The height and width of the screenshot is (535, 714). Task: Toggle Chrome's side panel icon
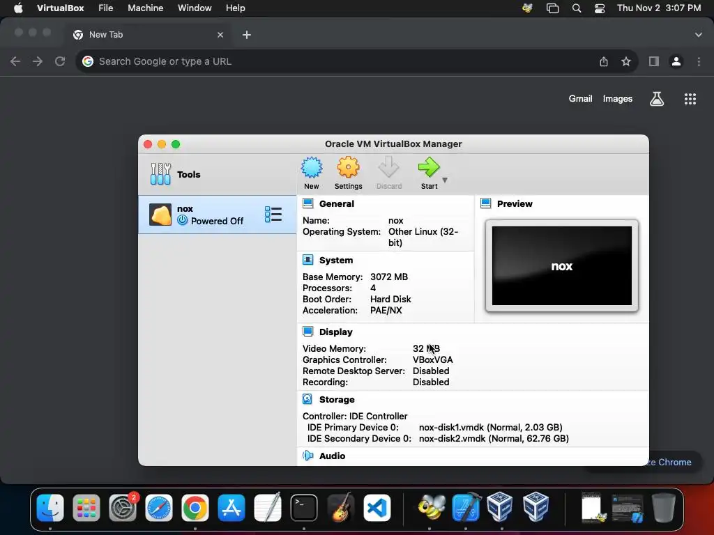click(654, 61)
